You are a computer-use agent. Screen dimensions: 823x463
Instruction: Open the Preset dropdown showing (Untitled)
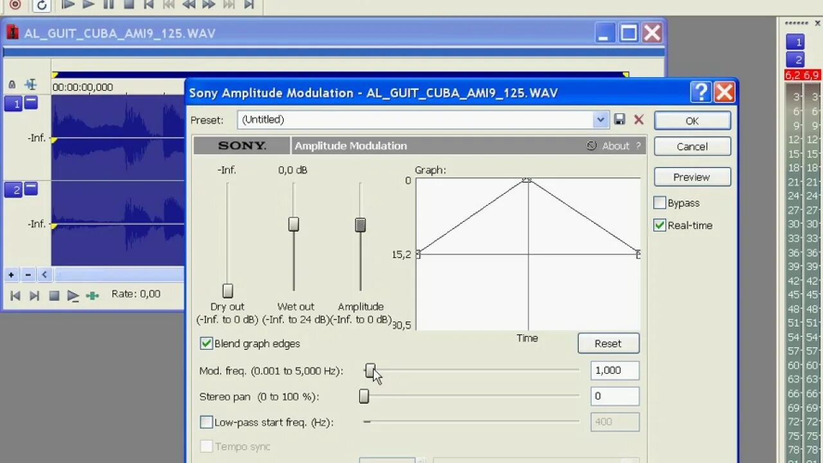(601, 120)
